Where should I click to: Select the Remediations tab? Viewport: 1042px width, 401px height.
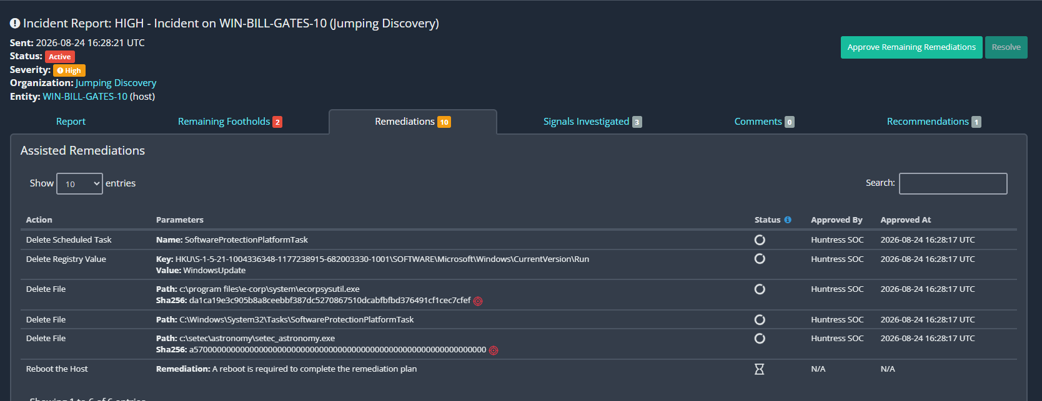[413, 122]
